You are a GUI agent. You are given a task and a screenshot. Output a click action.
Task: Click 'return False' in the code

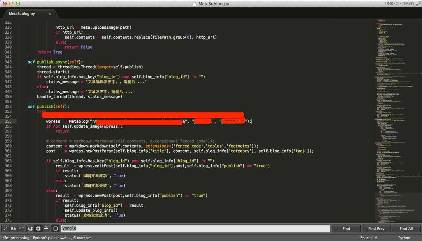78,47
